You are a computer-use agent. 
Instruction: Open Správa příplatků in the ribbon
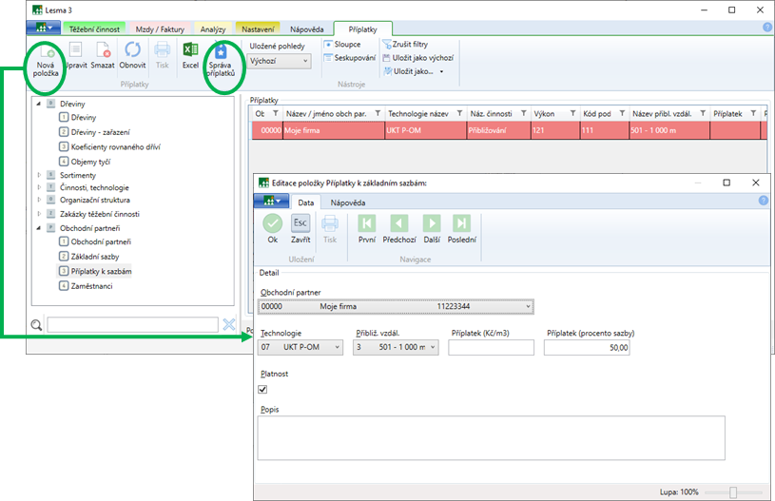coord(221,51)
